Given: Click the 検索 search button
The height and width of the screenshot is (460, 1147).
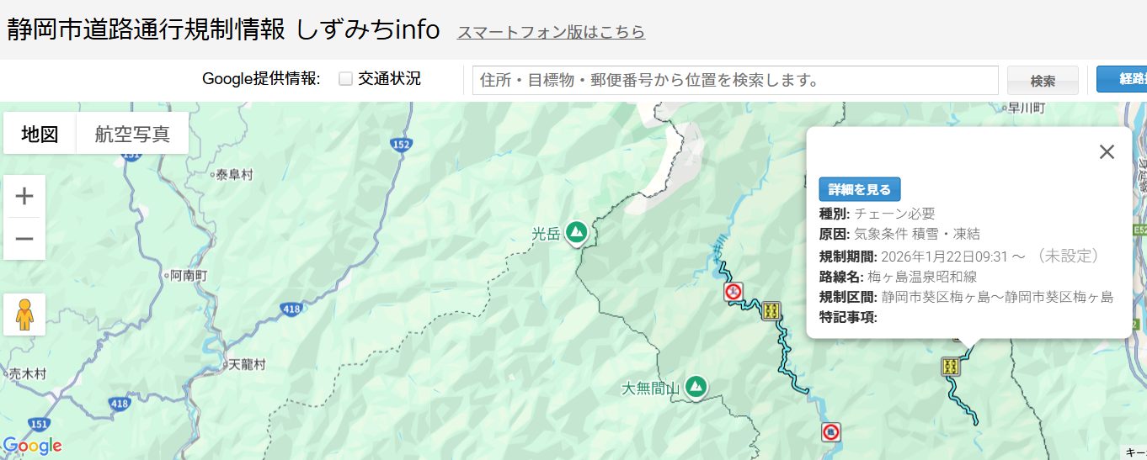Looking at the screenshot, I should tap(1043, 81).
